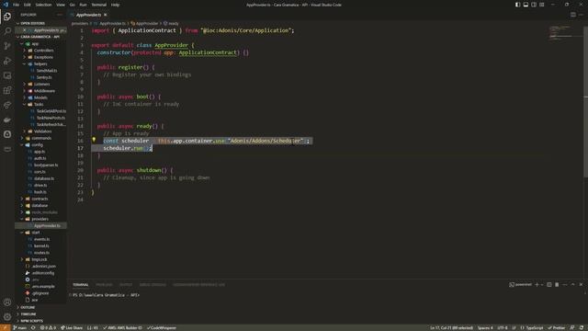Maximize the terminal panel with caret icon
Image resolution: width=588 pixels, height=331 pixels.
click(572, 284)
